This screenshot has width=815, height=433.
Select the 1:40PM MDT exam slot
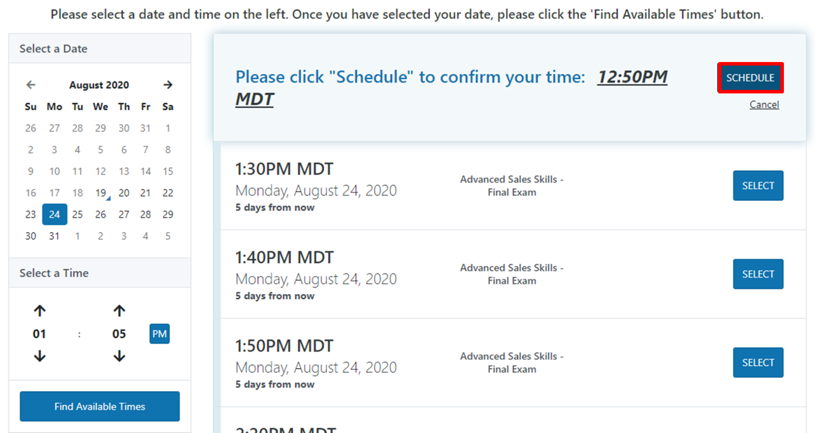pyautogui.click(x=758, y=274)
